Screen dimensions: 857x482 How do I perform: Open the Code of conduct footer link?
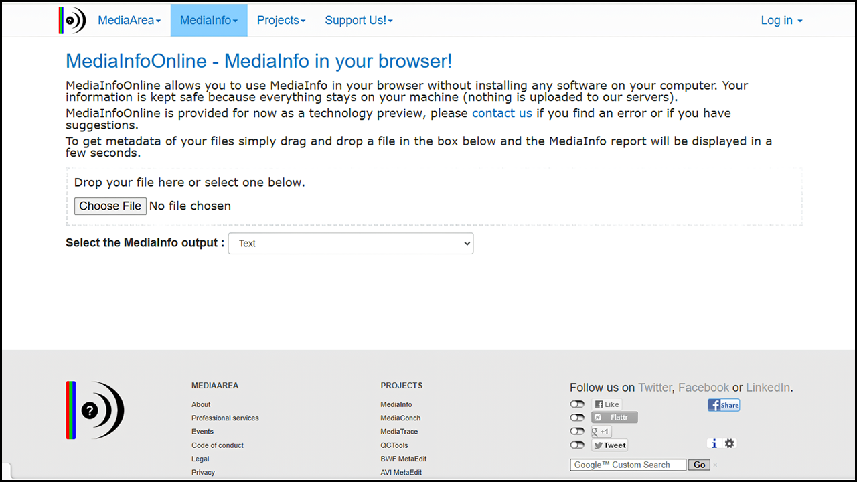pos(218,445)
